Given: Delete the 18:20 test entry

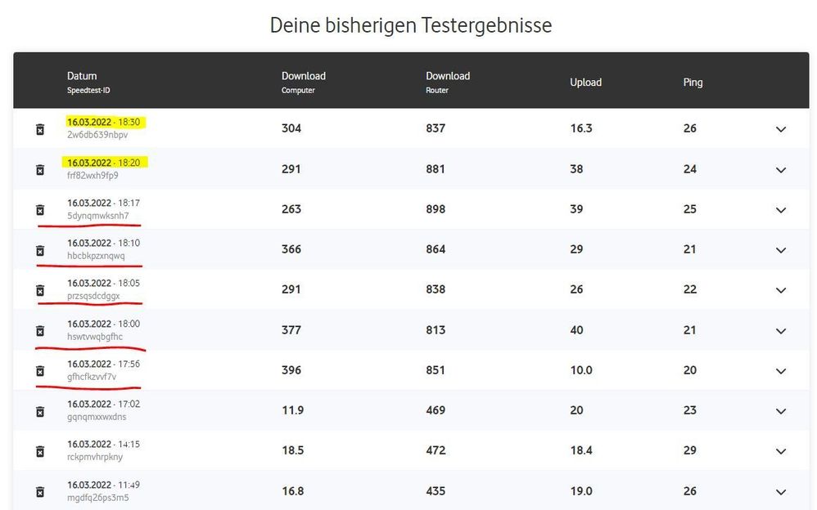Looking at the screenshot, I should point(39,169).
